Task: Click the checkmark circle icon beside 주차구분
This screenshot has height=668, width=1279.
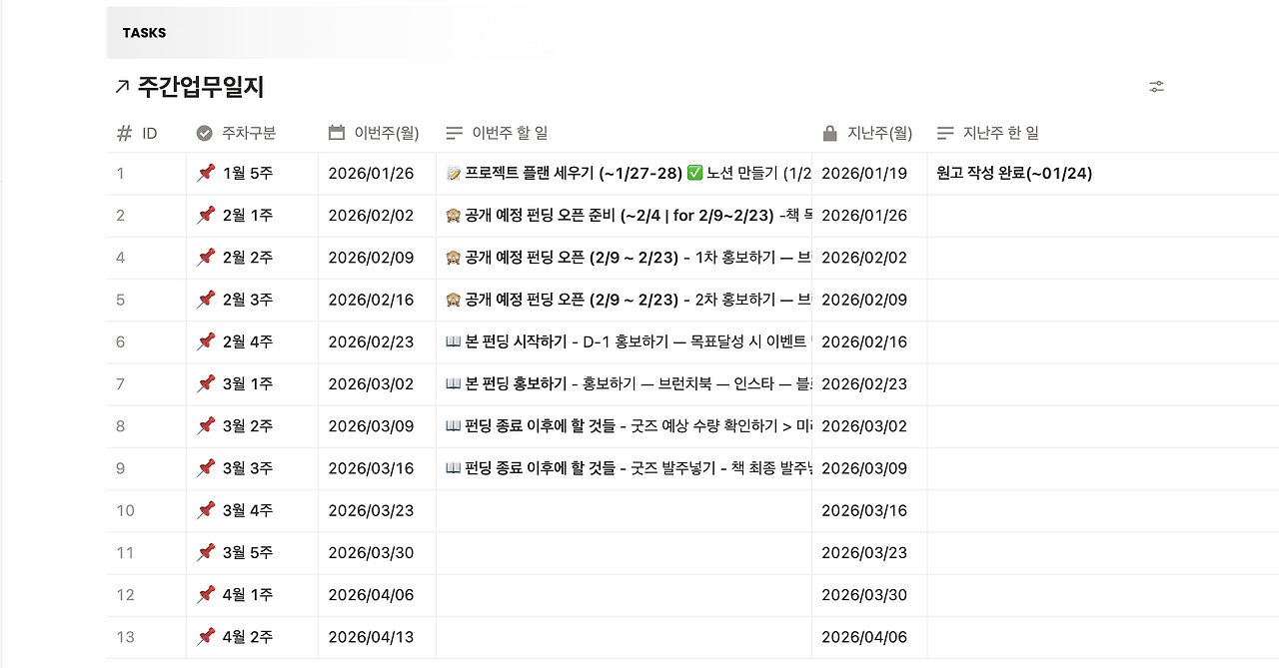Action: (206, 132)
